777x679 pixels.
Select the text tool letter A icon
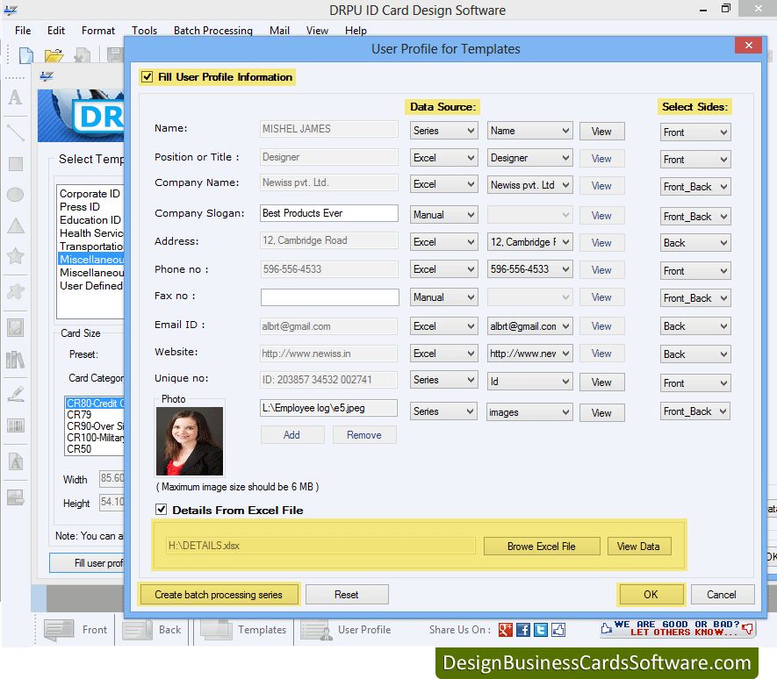(x=15, y=97)
